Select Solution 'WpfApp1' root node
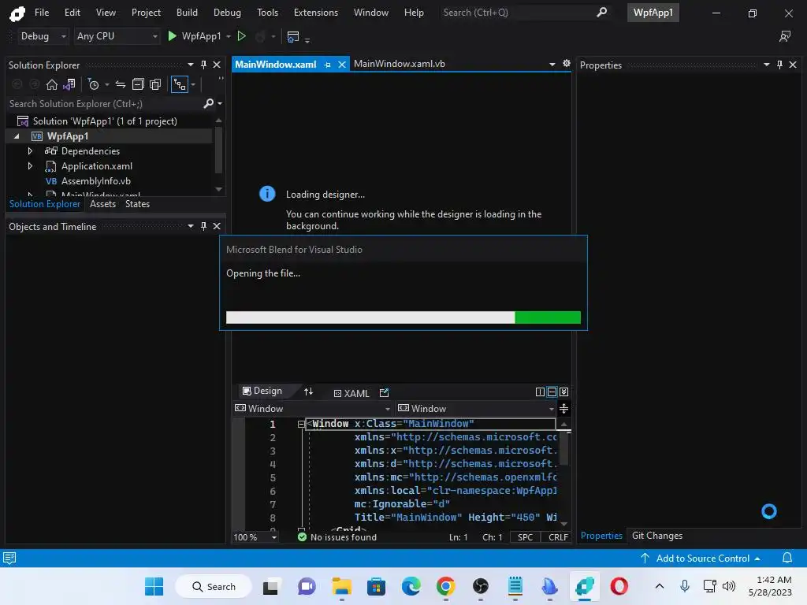 (x=105, y=121)
